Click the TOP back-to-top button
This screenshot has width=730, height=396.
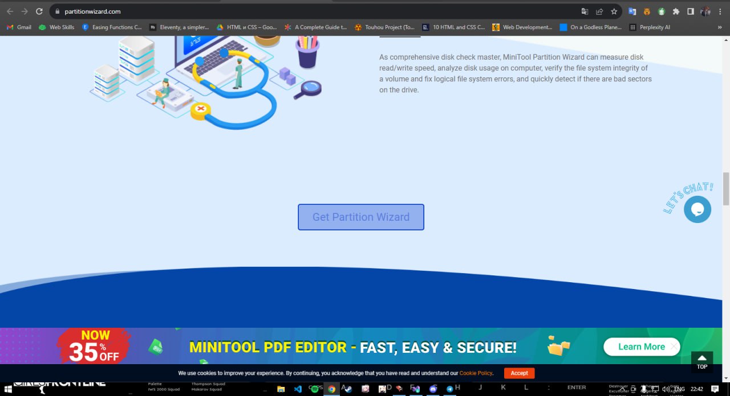point(702,362)
